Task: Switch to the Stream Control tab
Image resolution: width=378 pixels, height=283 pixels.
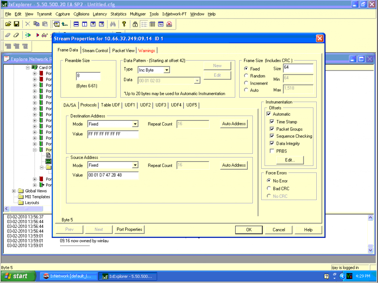Action: (95, 50)
